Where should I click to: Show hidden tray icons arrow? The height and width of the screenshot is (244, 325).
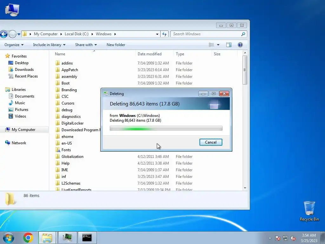coord(270,238)
